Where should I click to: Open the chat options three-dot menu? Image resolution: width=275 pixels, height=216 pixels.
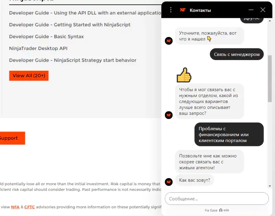pos(170,10)
